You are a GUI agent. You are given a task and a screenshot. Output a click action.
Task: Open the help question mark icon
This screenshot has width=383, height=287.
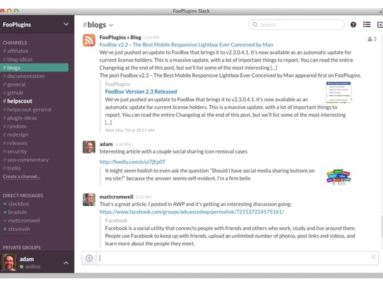[353, 25]
